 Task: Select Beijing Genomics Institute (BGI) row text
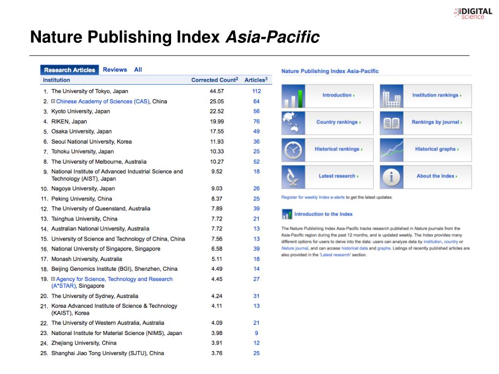coord(114,269)
